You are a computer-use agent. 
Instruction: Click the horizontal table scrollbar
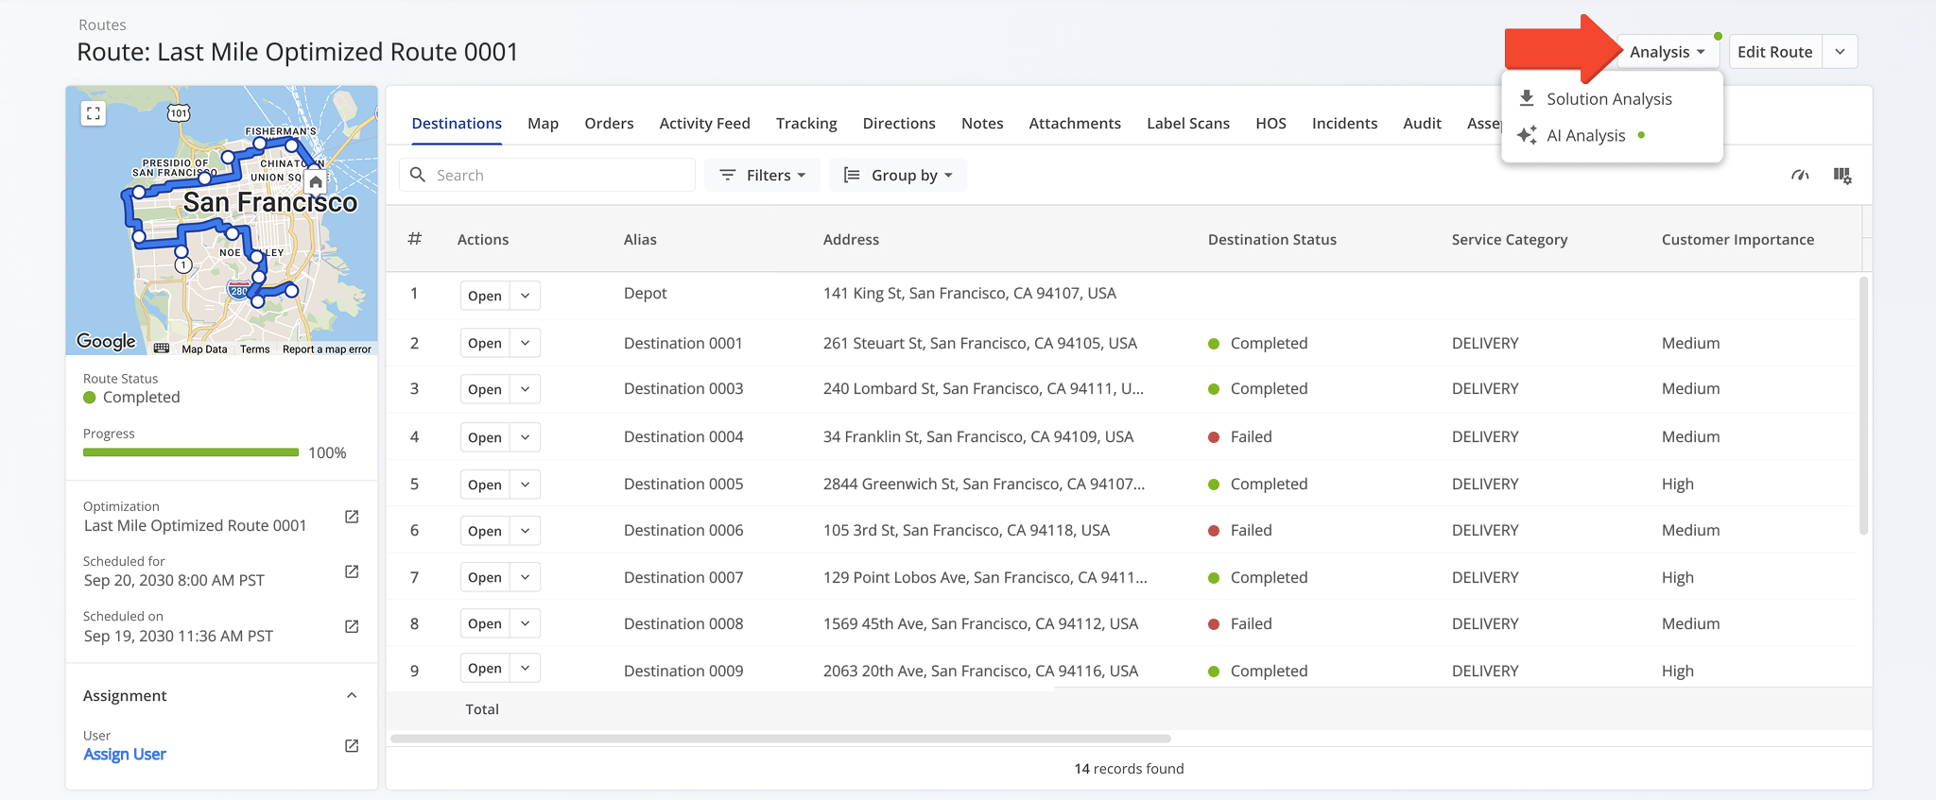click(781, 738)
